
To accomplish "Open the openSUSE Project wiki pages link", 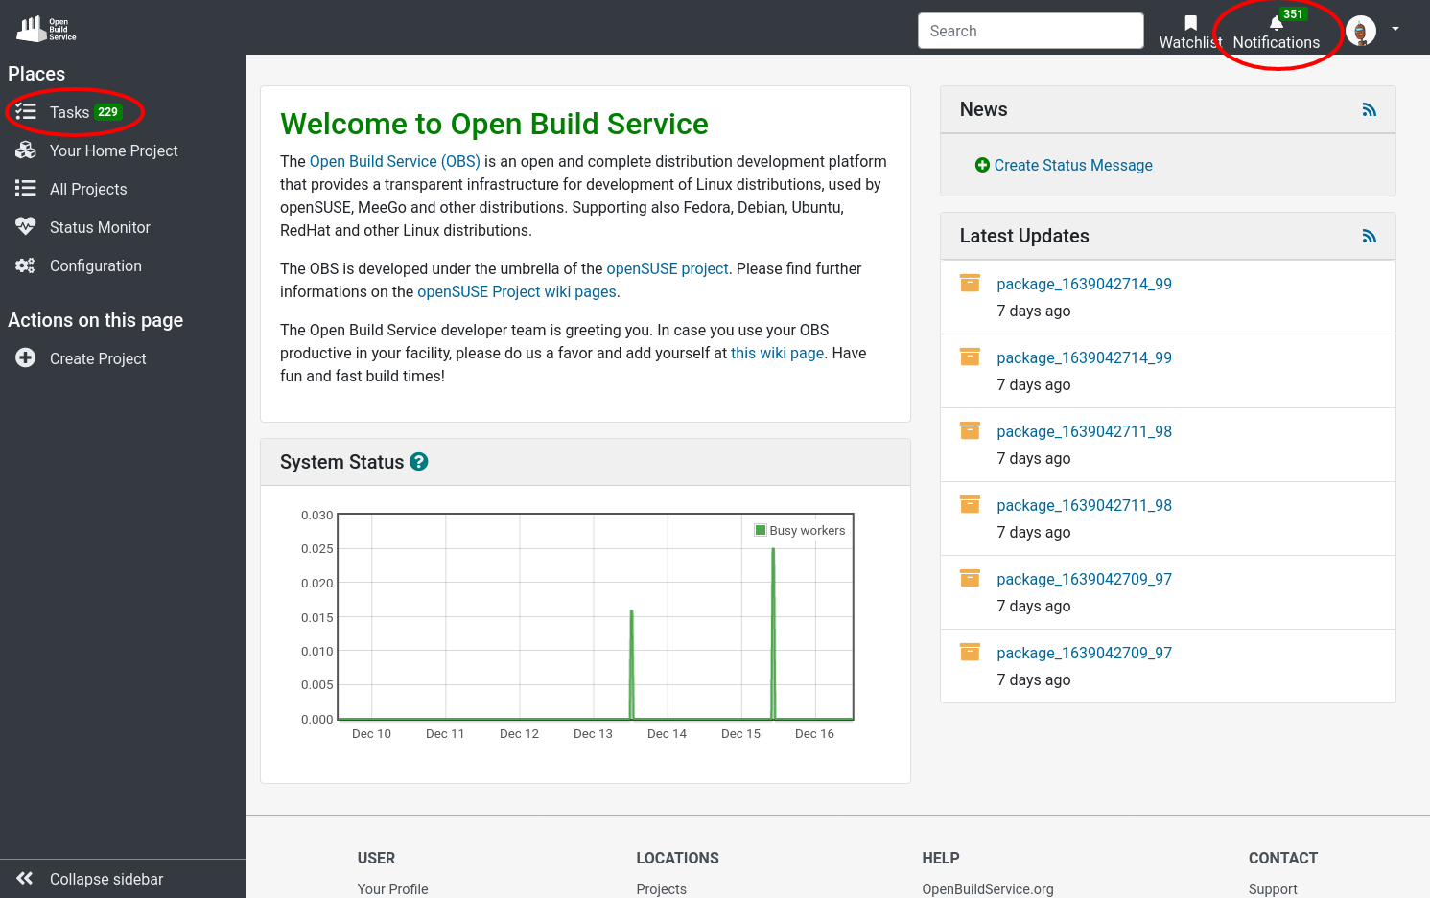I will tap(516, 291).
